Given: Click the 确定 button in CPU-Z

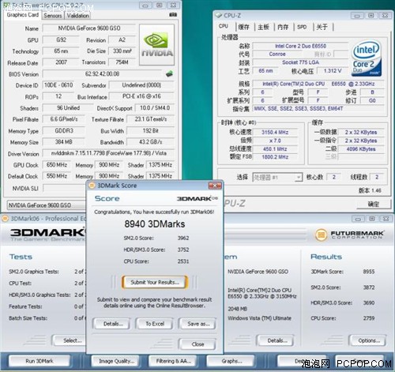Looking at the screenshot, I should click(x=374, y=204).
